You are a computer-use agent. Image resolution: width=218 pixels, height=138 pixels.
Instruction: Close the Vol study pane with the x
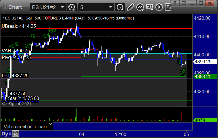click(50, 124)
